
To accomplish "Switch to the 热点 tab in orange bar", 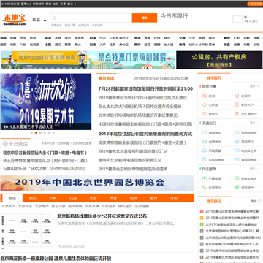I will coord(33,198).
